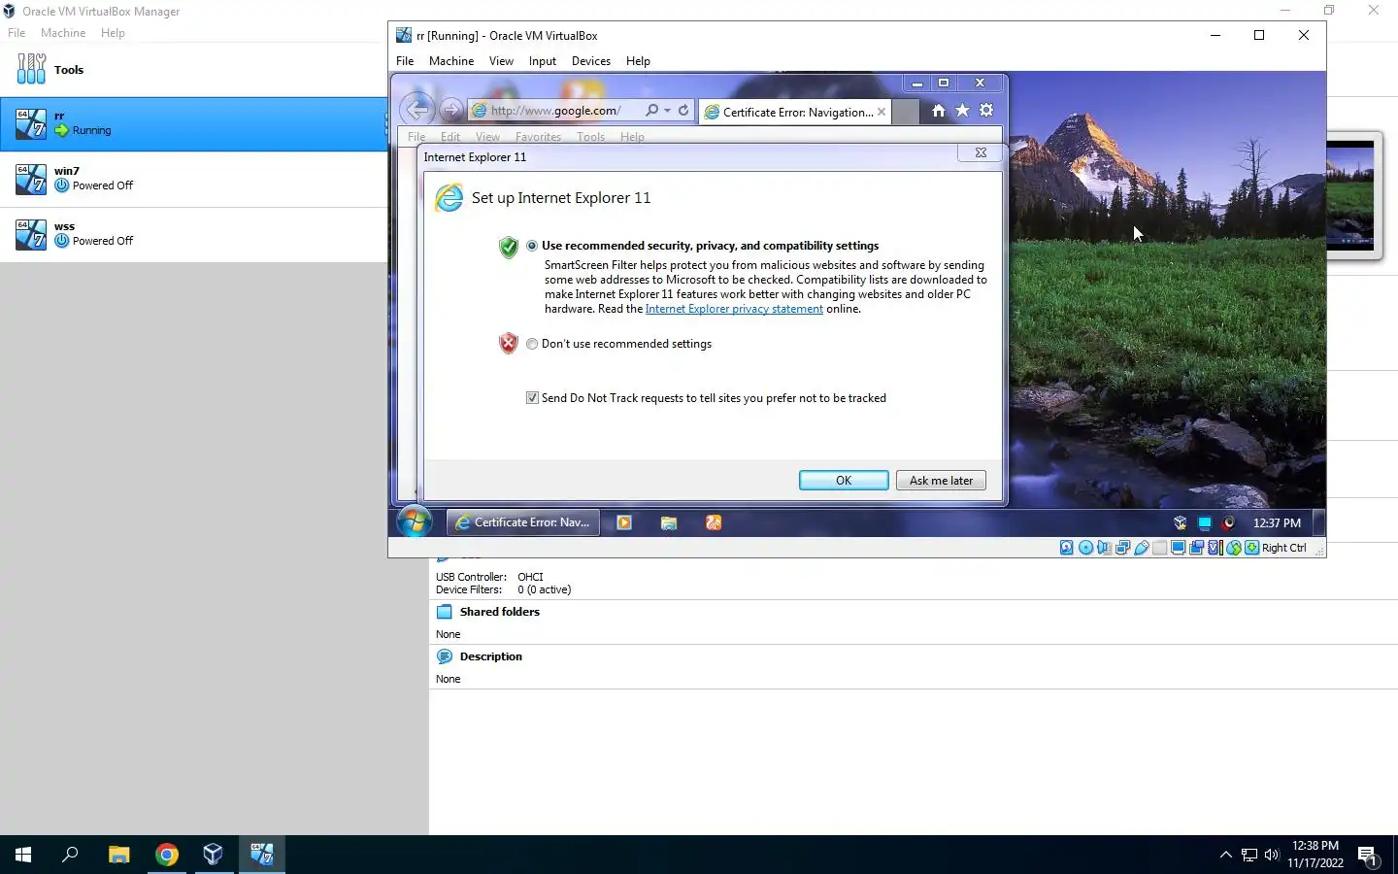1398x874 pixels.
Task: Click VM hard disk activity indicator
Action: click(x=1066, y=548)
